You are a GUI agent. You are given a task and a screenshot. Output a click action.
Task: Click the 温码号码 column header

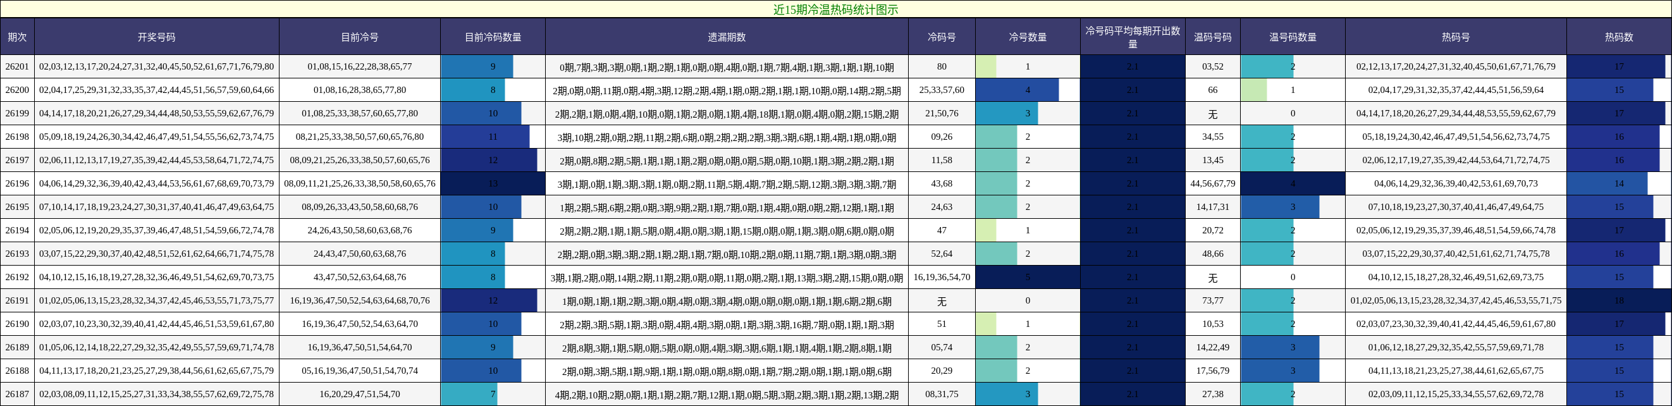pos(1212,37)
